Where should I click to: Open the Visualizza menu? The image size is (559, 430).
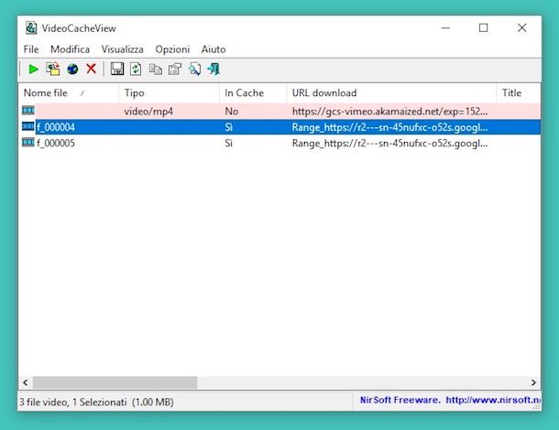click(122, 49)
